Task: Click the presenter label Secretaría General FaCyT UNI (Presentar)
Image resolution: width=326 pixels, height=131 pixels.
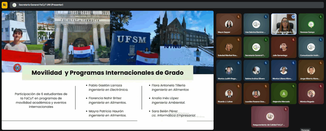Action: pos(40,5)
